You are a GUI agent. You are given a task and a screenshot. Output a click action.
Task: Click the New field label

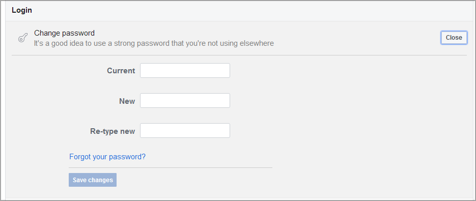tap(127, 101)
